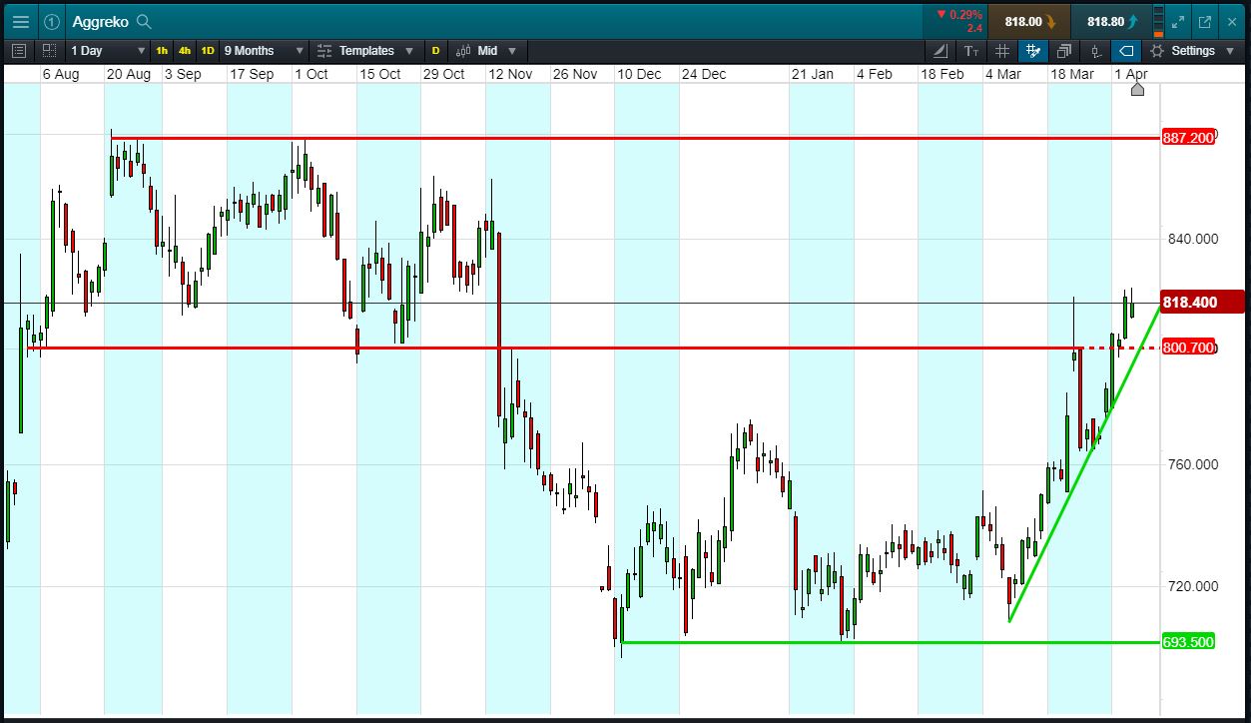Click the 12 Nov date label
This screenshot has width=1251, height=723.
pos(509,74)
